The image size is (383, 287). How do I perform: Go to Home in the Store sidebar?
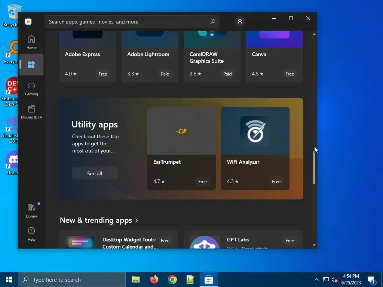coord(31,42)
